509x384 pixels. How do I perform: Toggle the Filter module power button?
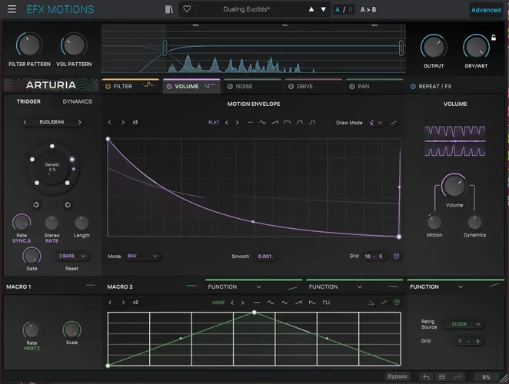click(x=108, y=87)
